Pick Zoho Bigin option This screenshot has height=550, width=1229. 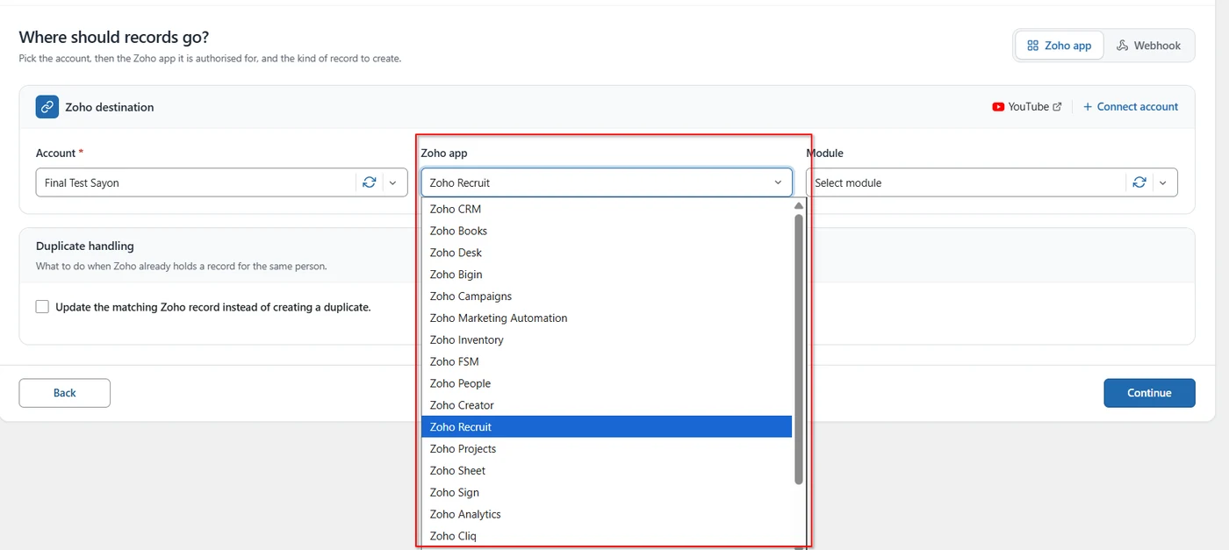pyautogui.click(x=607, y=275)
